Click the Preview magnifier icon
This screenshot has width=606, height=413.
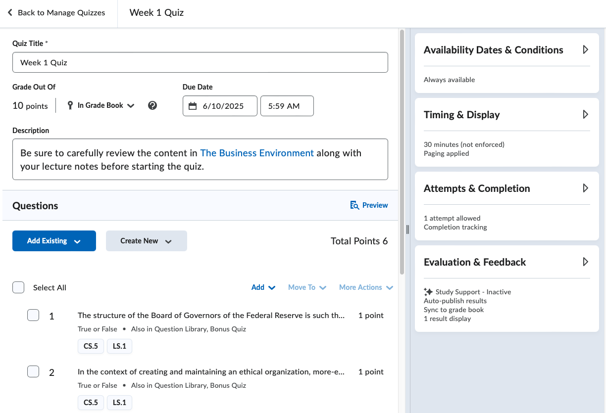tap(354, 205)
